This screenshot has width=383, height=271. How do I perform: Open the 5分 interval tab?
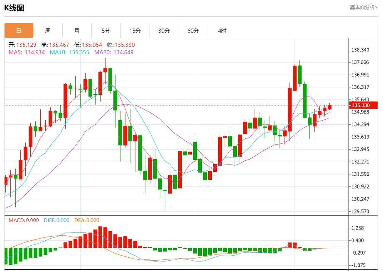[106, 31]
